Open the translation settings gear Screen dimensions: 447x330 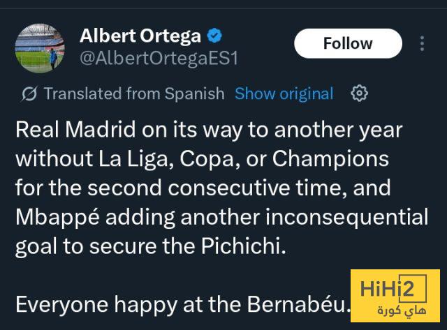click(359, 93)
